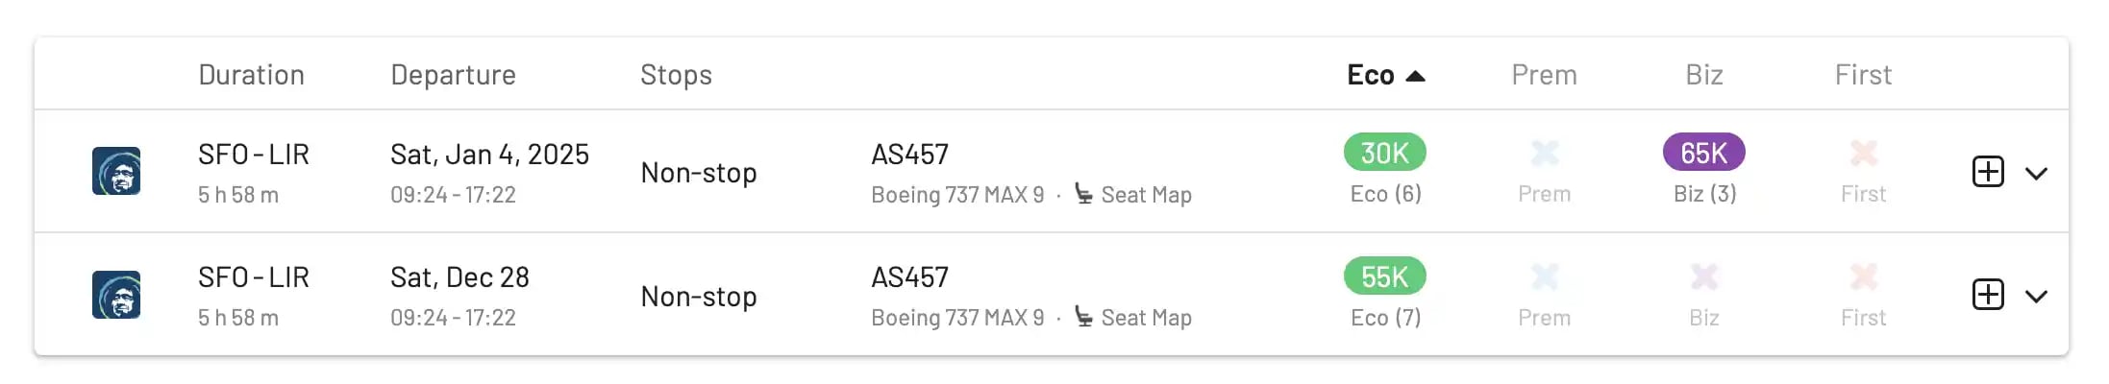The width and height of the screenshot is (2109, 384).
Task: Click unavailable First X on Jan 4 flight
Action: tap(1863, 153)
